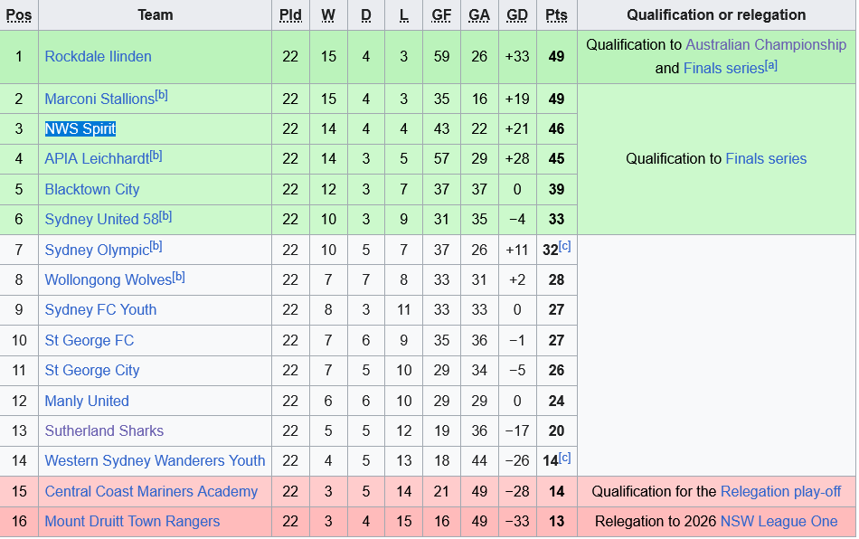
Task: Open the Sydney Olympic team page
Action: 96,250
